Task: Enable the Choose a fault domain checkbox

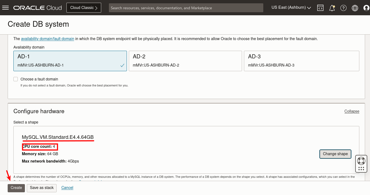Action: click(16, 79)
